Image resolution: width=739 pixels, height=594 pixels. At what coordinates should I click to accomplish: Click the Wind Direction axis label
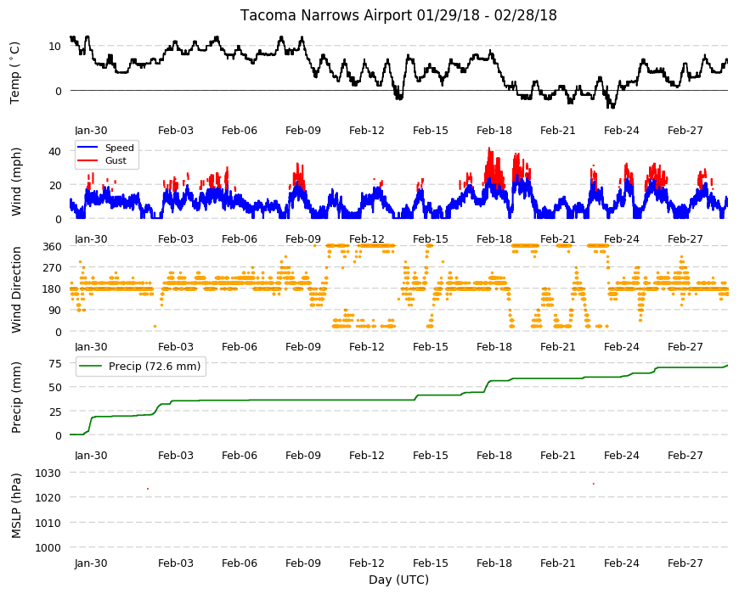click(16, 289)
